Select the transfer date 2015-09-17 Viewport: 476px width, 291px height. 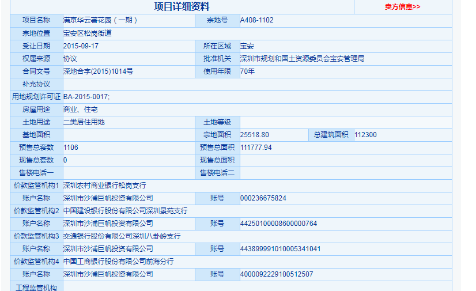click(81, 46)
